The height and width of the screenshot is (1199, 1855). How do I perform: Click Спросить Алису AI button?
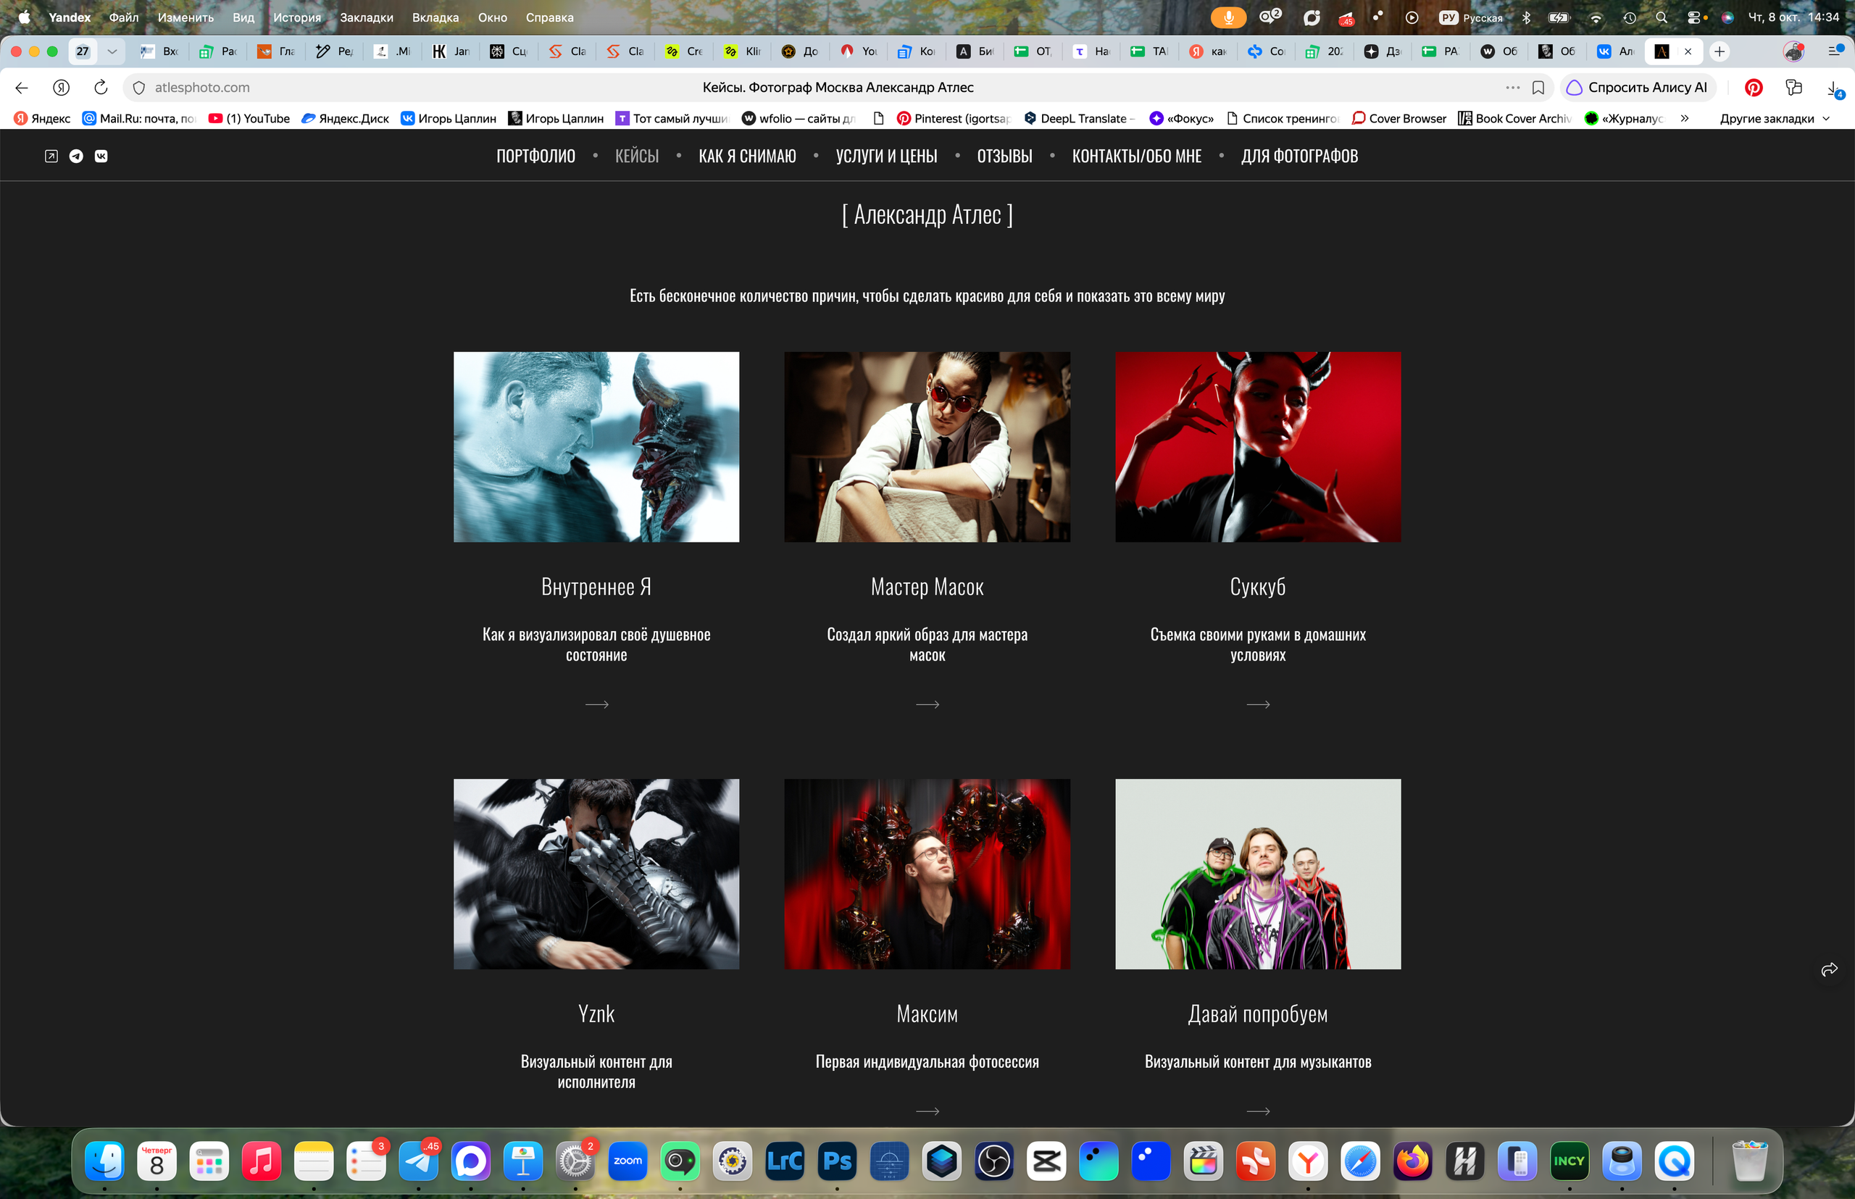[x=1637, y=87]
